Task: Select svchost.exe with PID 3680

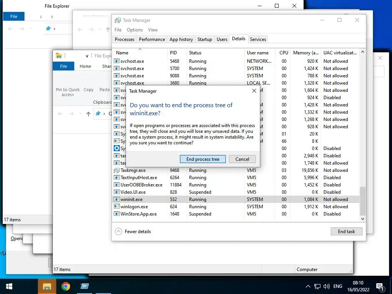Action: click(236, 83)
